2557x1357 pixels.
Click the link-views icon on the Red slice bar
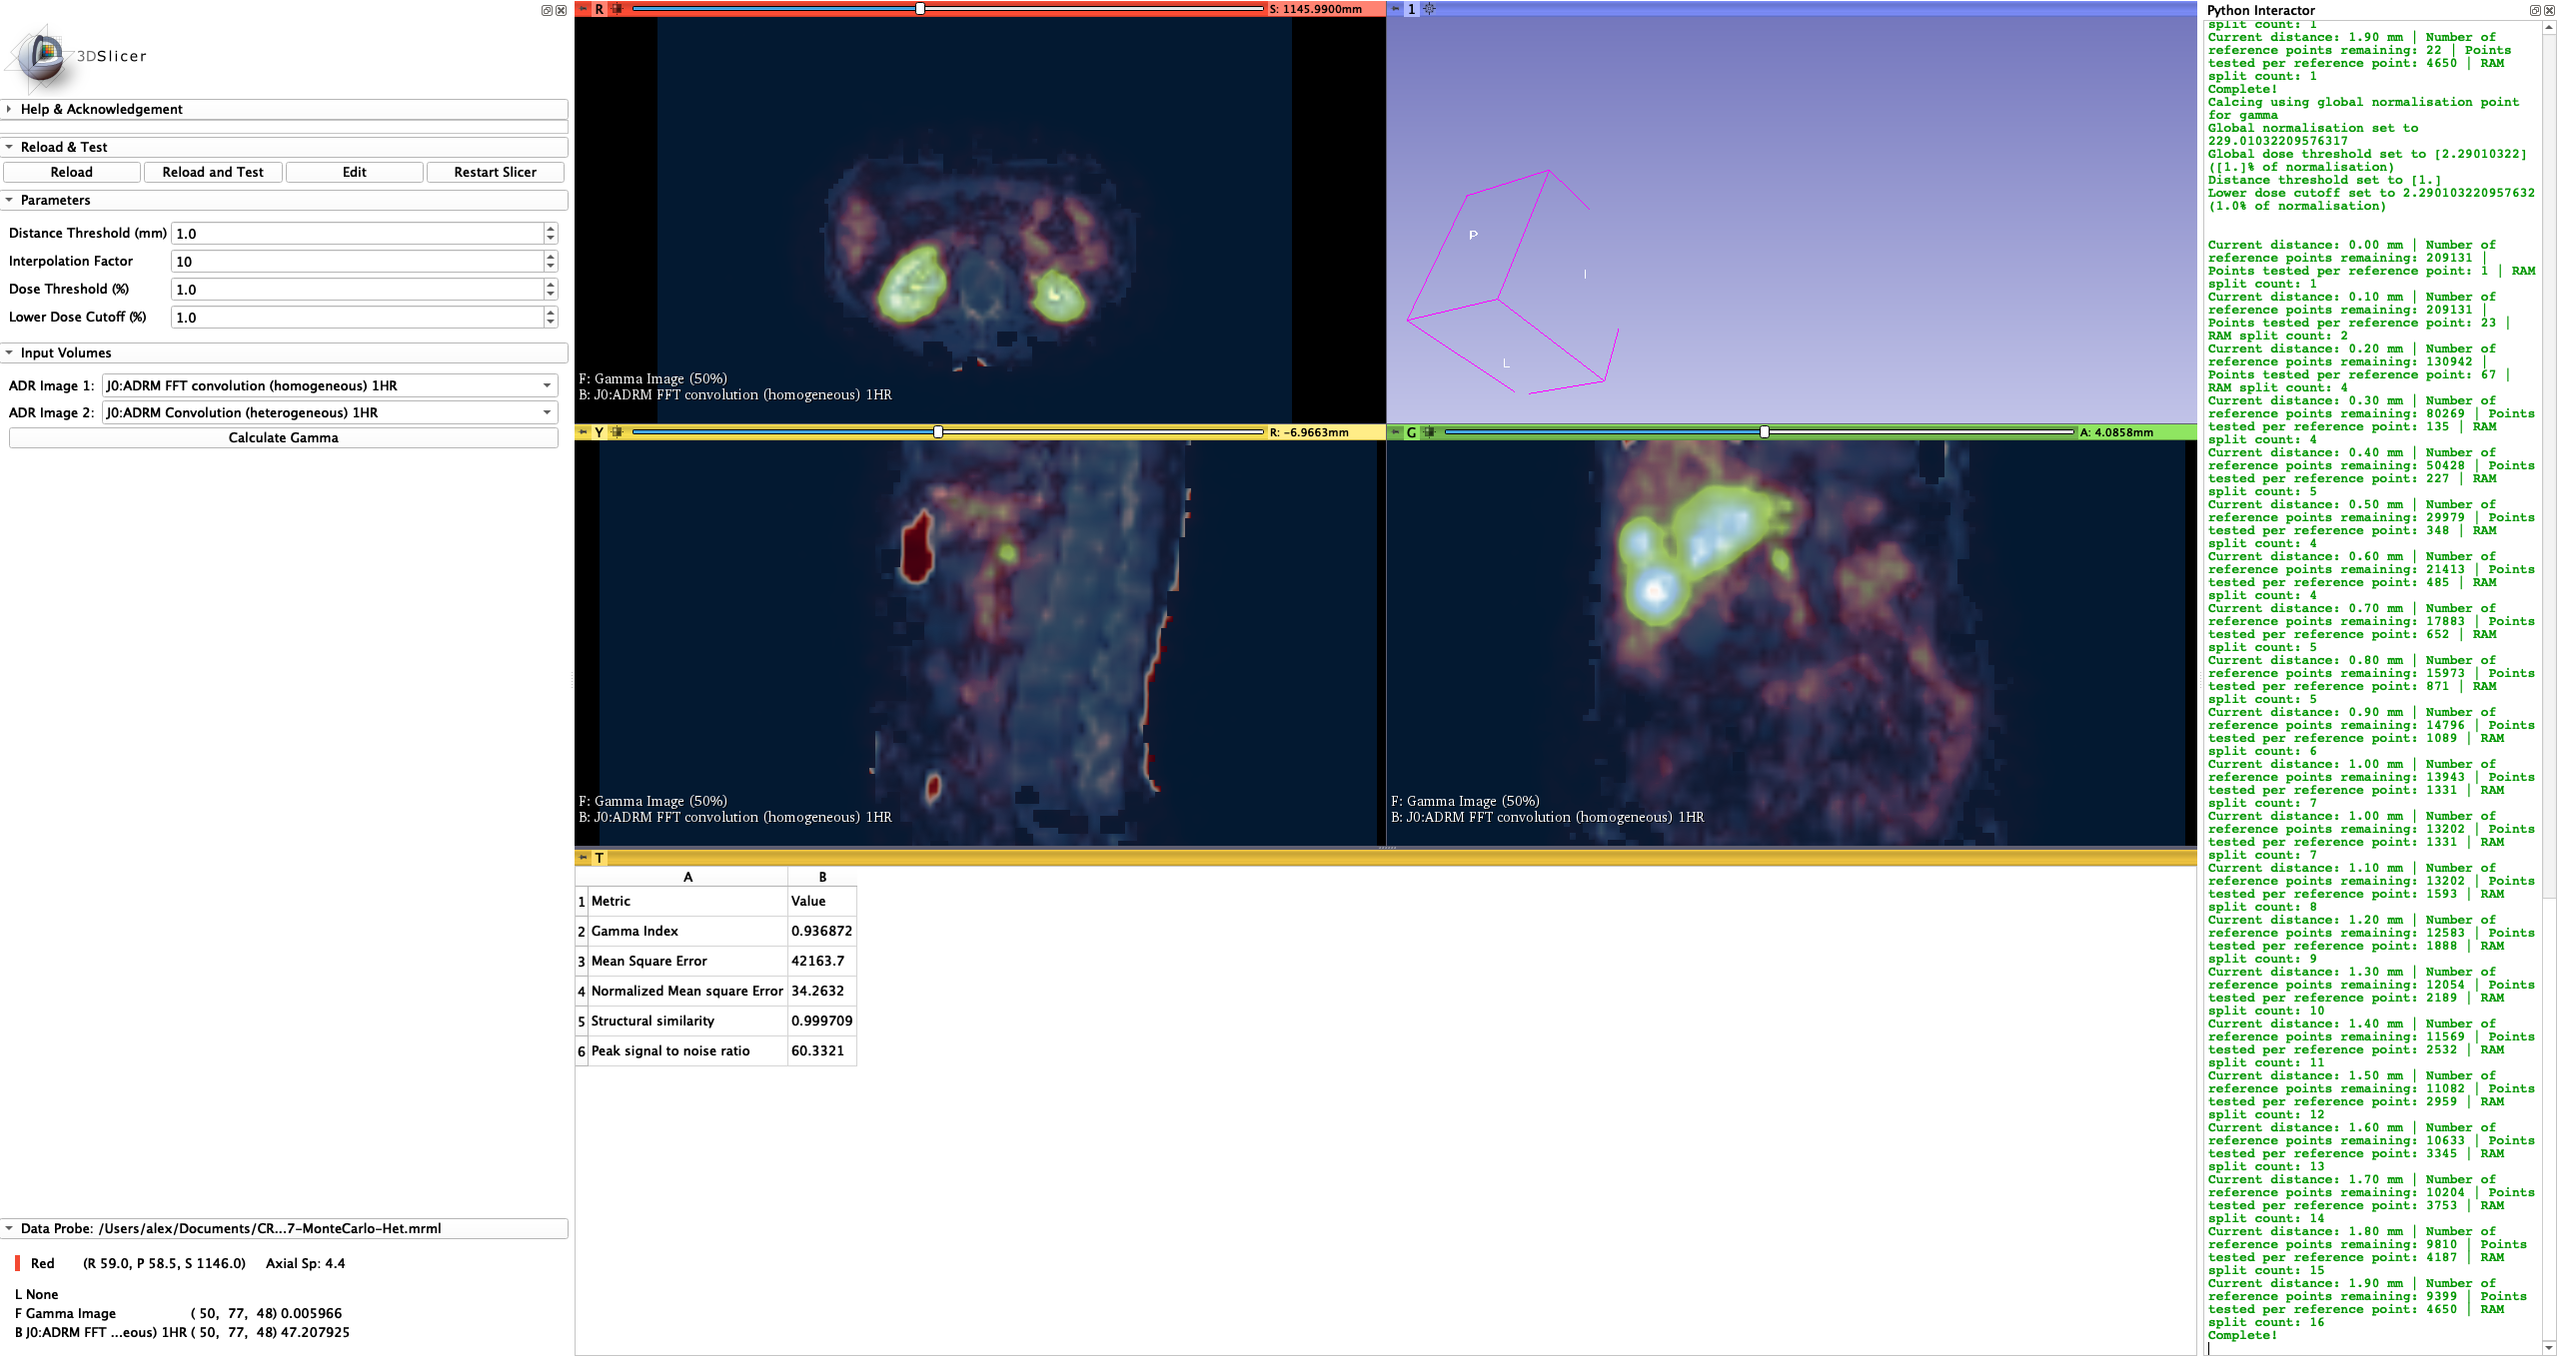coord(617,9)
